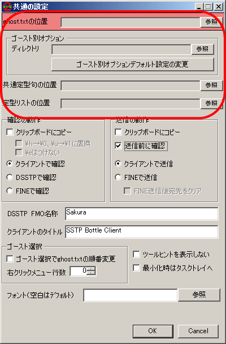This screenshot has width=226, height=344.
Task: Click the app icon in the title bar
Action: [7, 7]
